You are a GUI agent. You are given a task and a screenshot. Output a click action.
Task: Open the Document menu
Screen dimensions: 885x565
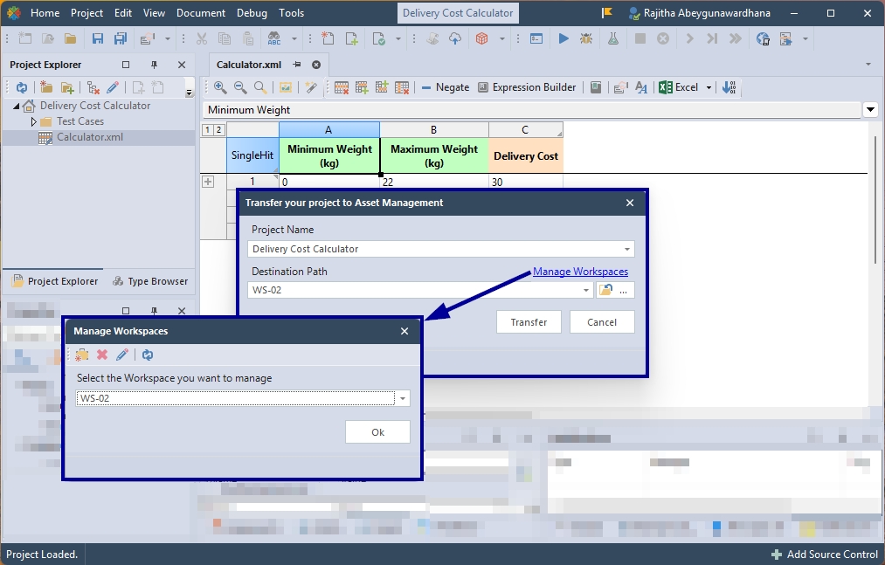pos(201,12)
